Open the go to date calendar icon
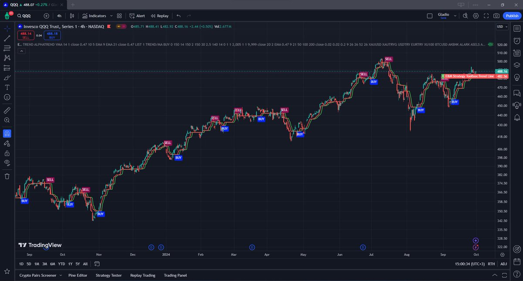The image size is (523, 281). pos(97,264)
